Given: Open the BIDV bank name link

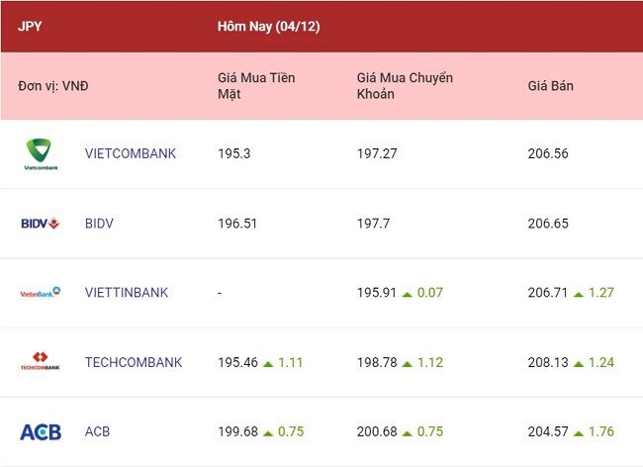Looking at the screenshot, I should 99,224.
